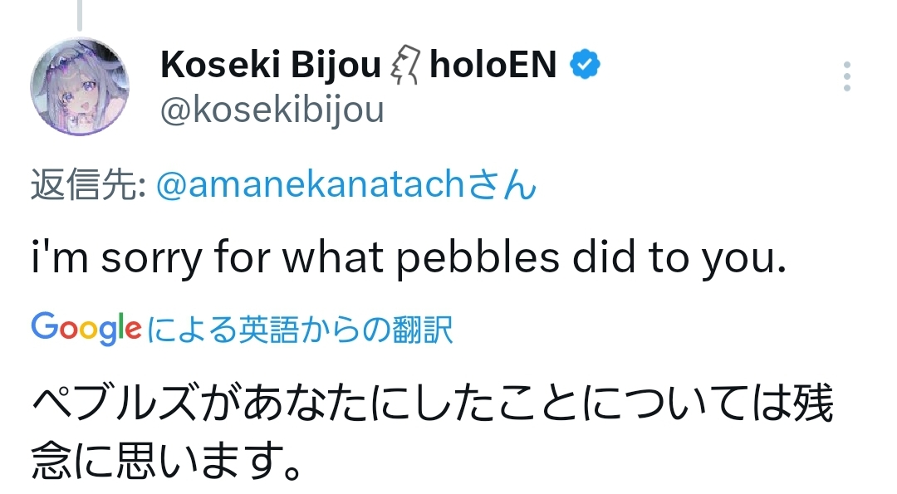Click the colorful Google logo
Image resolution: width=897 pixels, height=494 pixels.
(x=86, y=330)
